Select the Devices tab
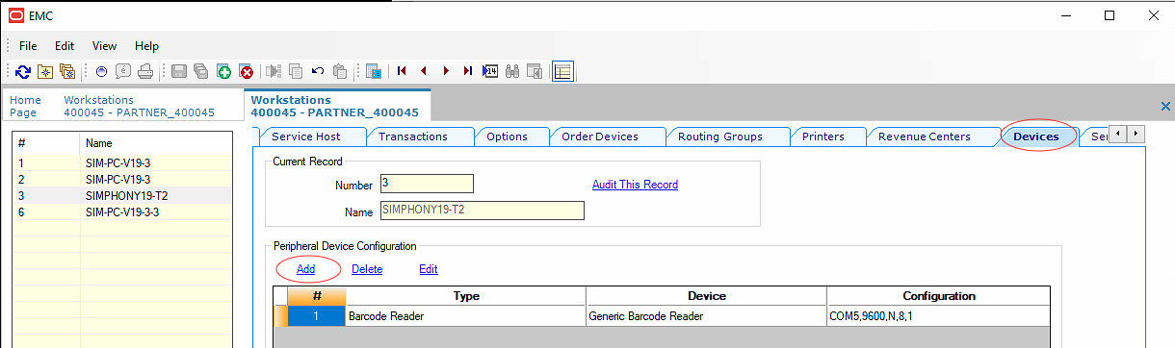The height and width of the screenshot is (348, 1175). (1035, 137)
